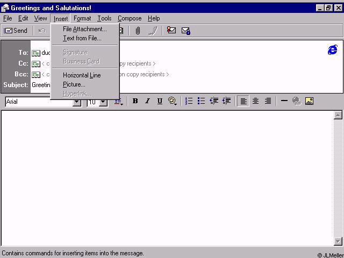Open the Edit menu

coord(23,18)
